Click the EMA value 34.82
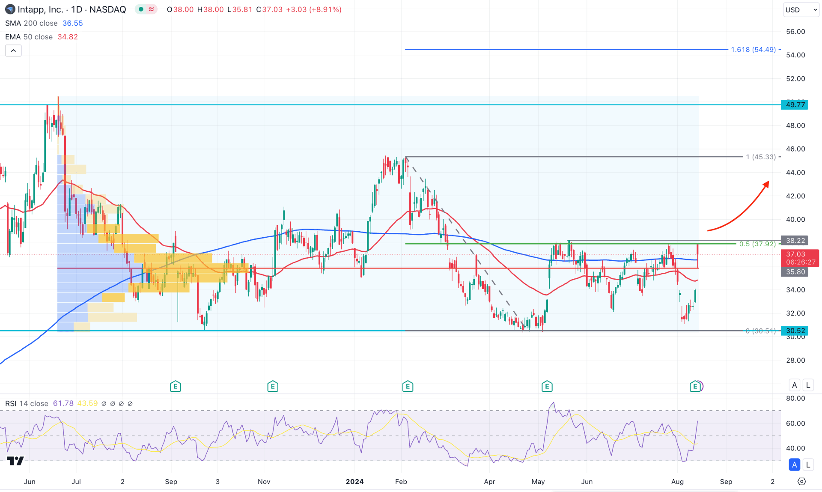822x492 pixels. coord(68,37)
